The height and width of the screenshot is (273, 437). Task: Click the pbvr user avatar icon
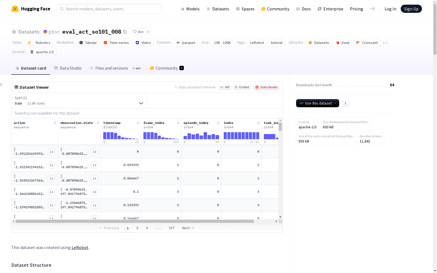45,32
